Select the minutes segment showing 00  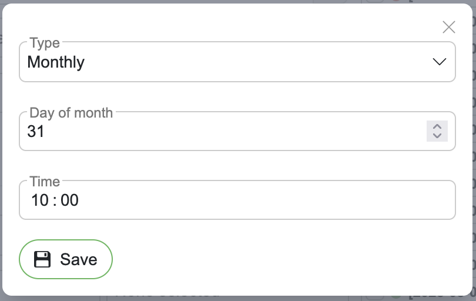[69, 200]
